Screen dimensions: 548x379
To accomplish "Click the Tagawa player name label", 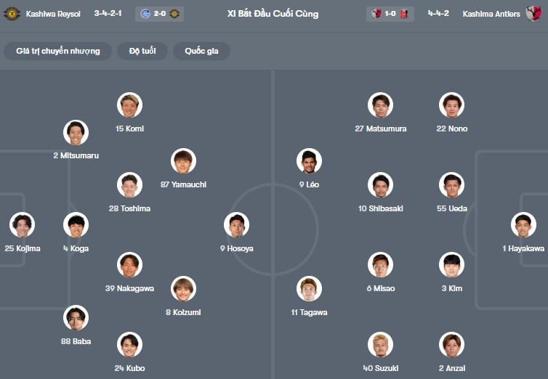I will pos(309,312).
